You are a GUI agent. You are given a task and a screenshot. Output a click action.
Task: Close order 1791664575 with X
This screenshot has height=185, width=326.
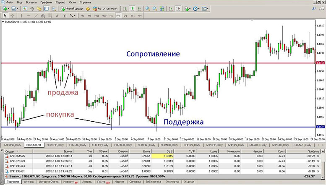point(318,156)
